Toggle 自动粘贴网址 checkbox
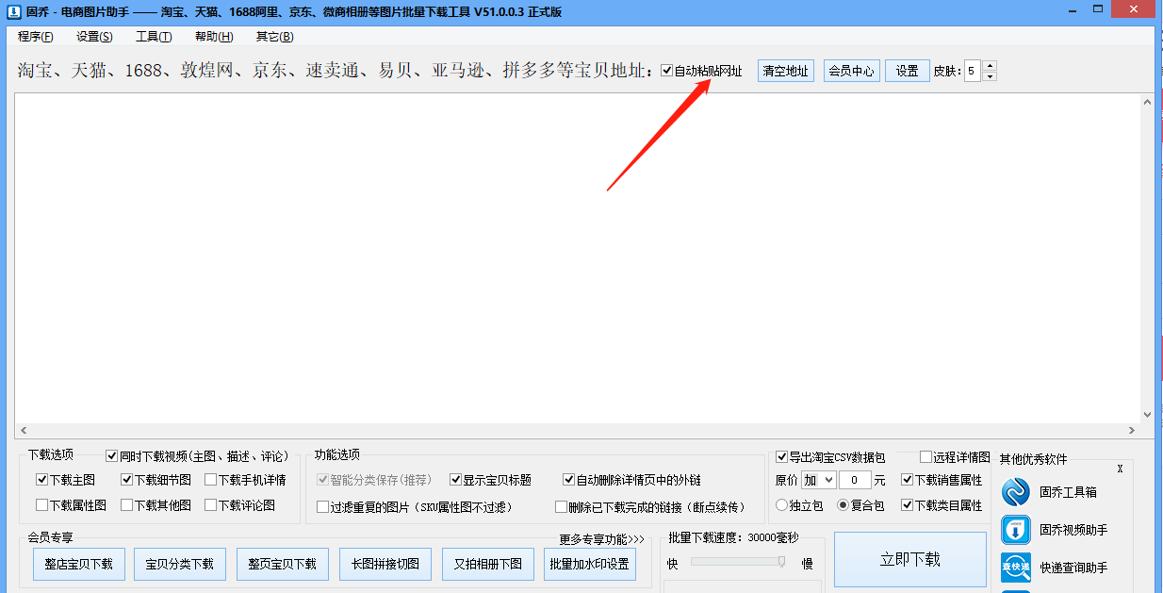Screen dimensions: 1163x593 667,71
